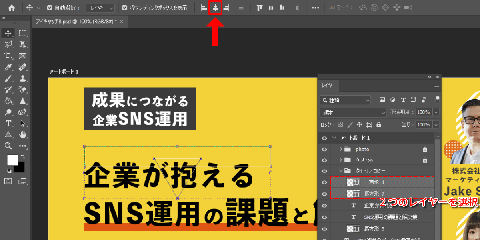The width and height of the screenshot is (480, 240).
Task: Select the レイヤー panel tab
Action: [x=328, y=85]
